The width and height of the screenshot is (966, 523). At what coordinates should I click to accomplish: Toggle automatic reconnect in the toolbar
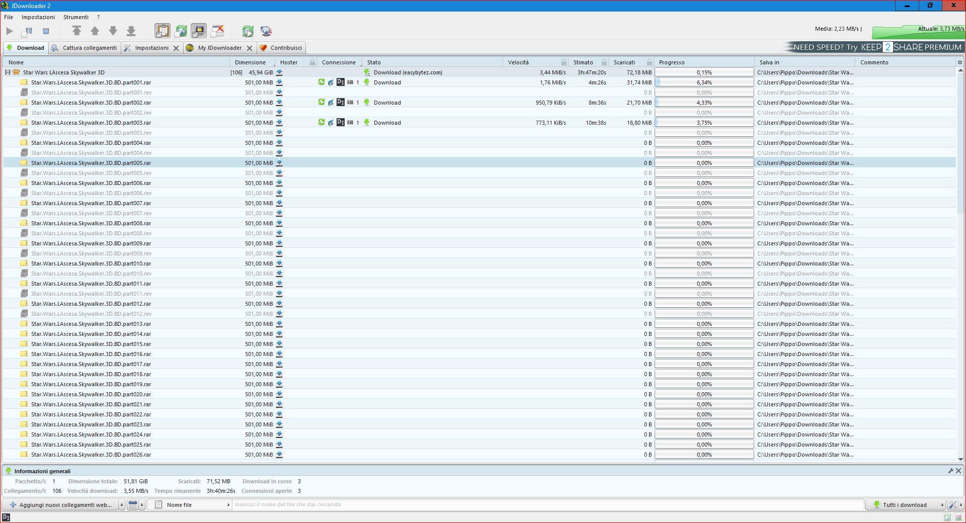(x=181, y=31)
